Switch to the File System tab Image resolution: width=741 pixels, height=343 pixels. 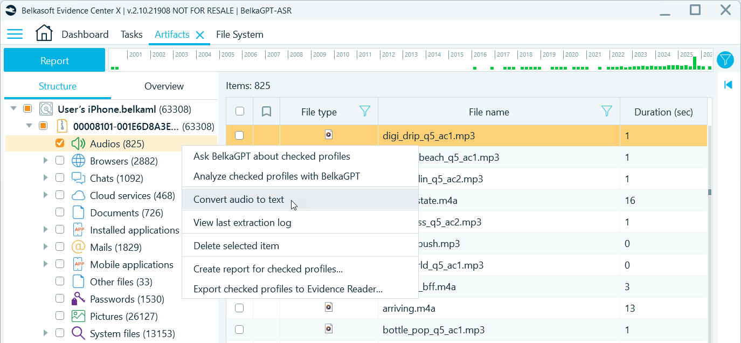[x=239, y=35]
